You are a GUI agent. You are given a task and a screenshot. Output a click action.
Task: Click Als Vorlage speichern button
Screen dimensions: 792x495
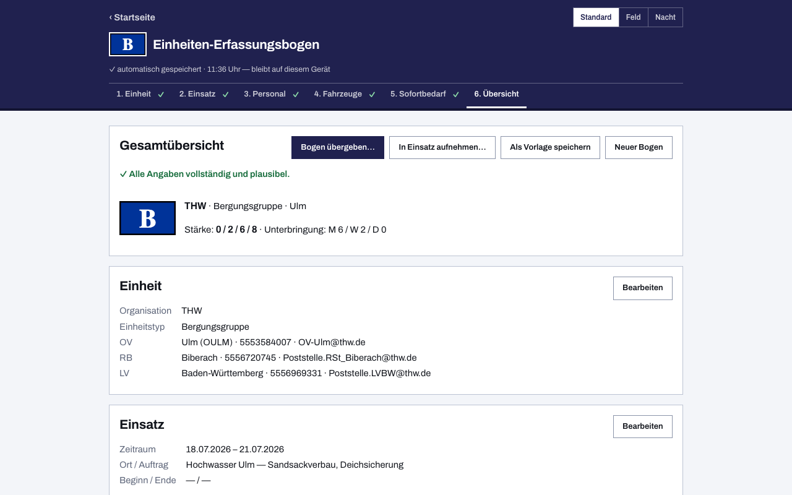click(x=550, y=147)
